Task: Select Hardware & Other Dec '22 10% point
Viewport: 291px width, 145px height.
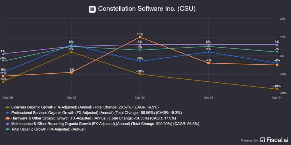Action: 140,37
